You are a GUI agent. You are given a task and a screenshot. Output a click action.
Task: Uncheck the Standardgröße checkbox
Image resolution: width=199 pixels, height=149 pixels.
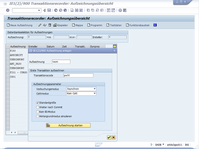tap(38, 103)
